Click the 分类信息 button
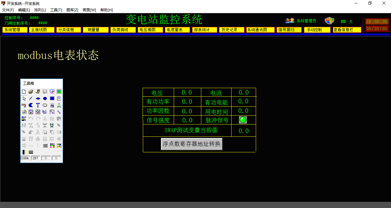Image resolution: width=391 pixels, height=208 pixels. tap(69, 30)
